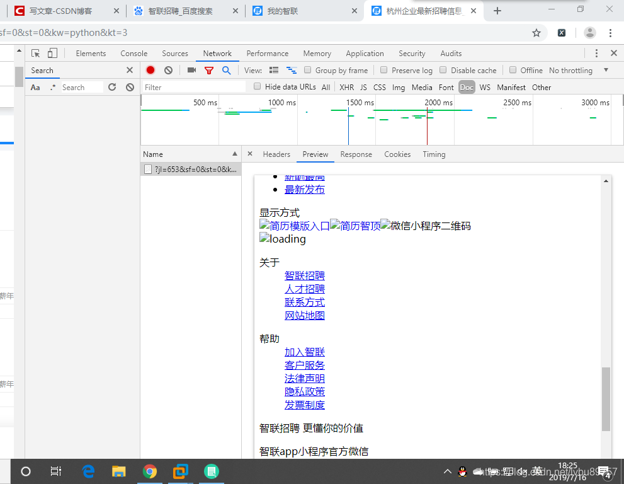
Task: Close the Search sidebar pane
Action: [130, 70]
